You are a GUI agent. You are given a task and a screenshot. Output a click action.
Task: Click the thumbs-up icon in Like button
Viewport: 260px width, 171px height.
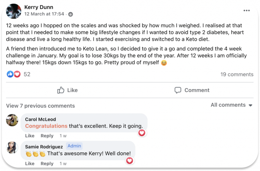pyautogui.click(x=61, y=90)
